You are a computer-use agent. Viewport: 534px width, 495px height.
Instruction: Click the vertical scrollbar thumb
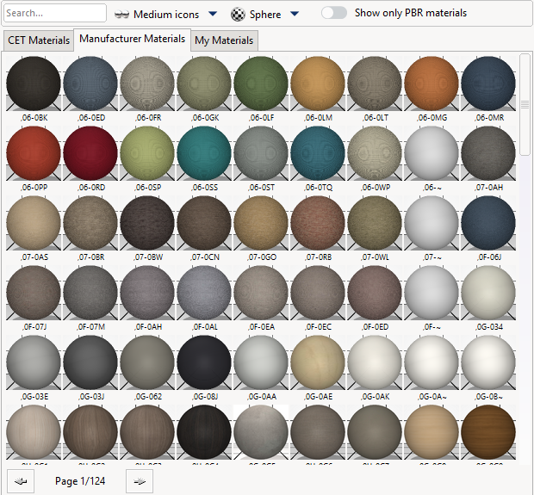click(x=525, y=104)
